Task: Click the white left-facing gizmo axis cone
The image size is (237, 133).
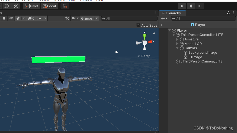Action: pyautogui.click(x=139, y=43)
